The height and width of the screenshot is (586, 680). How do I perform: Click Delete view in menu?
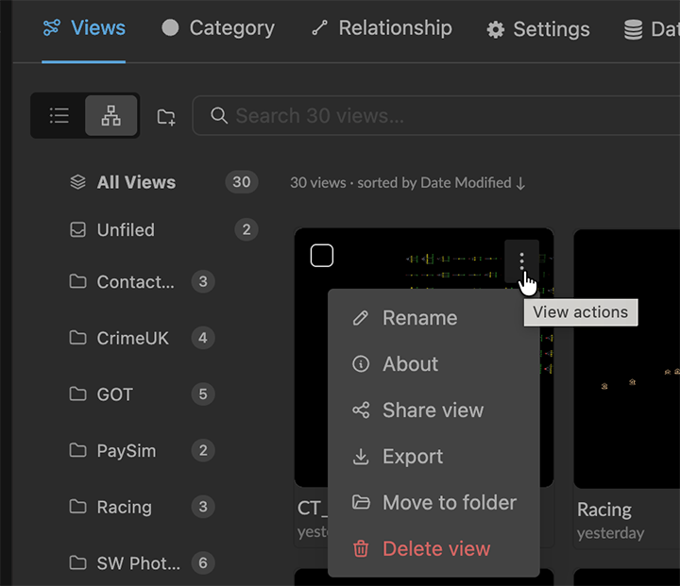pos(433,548)
